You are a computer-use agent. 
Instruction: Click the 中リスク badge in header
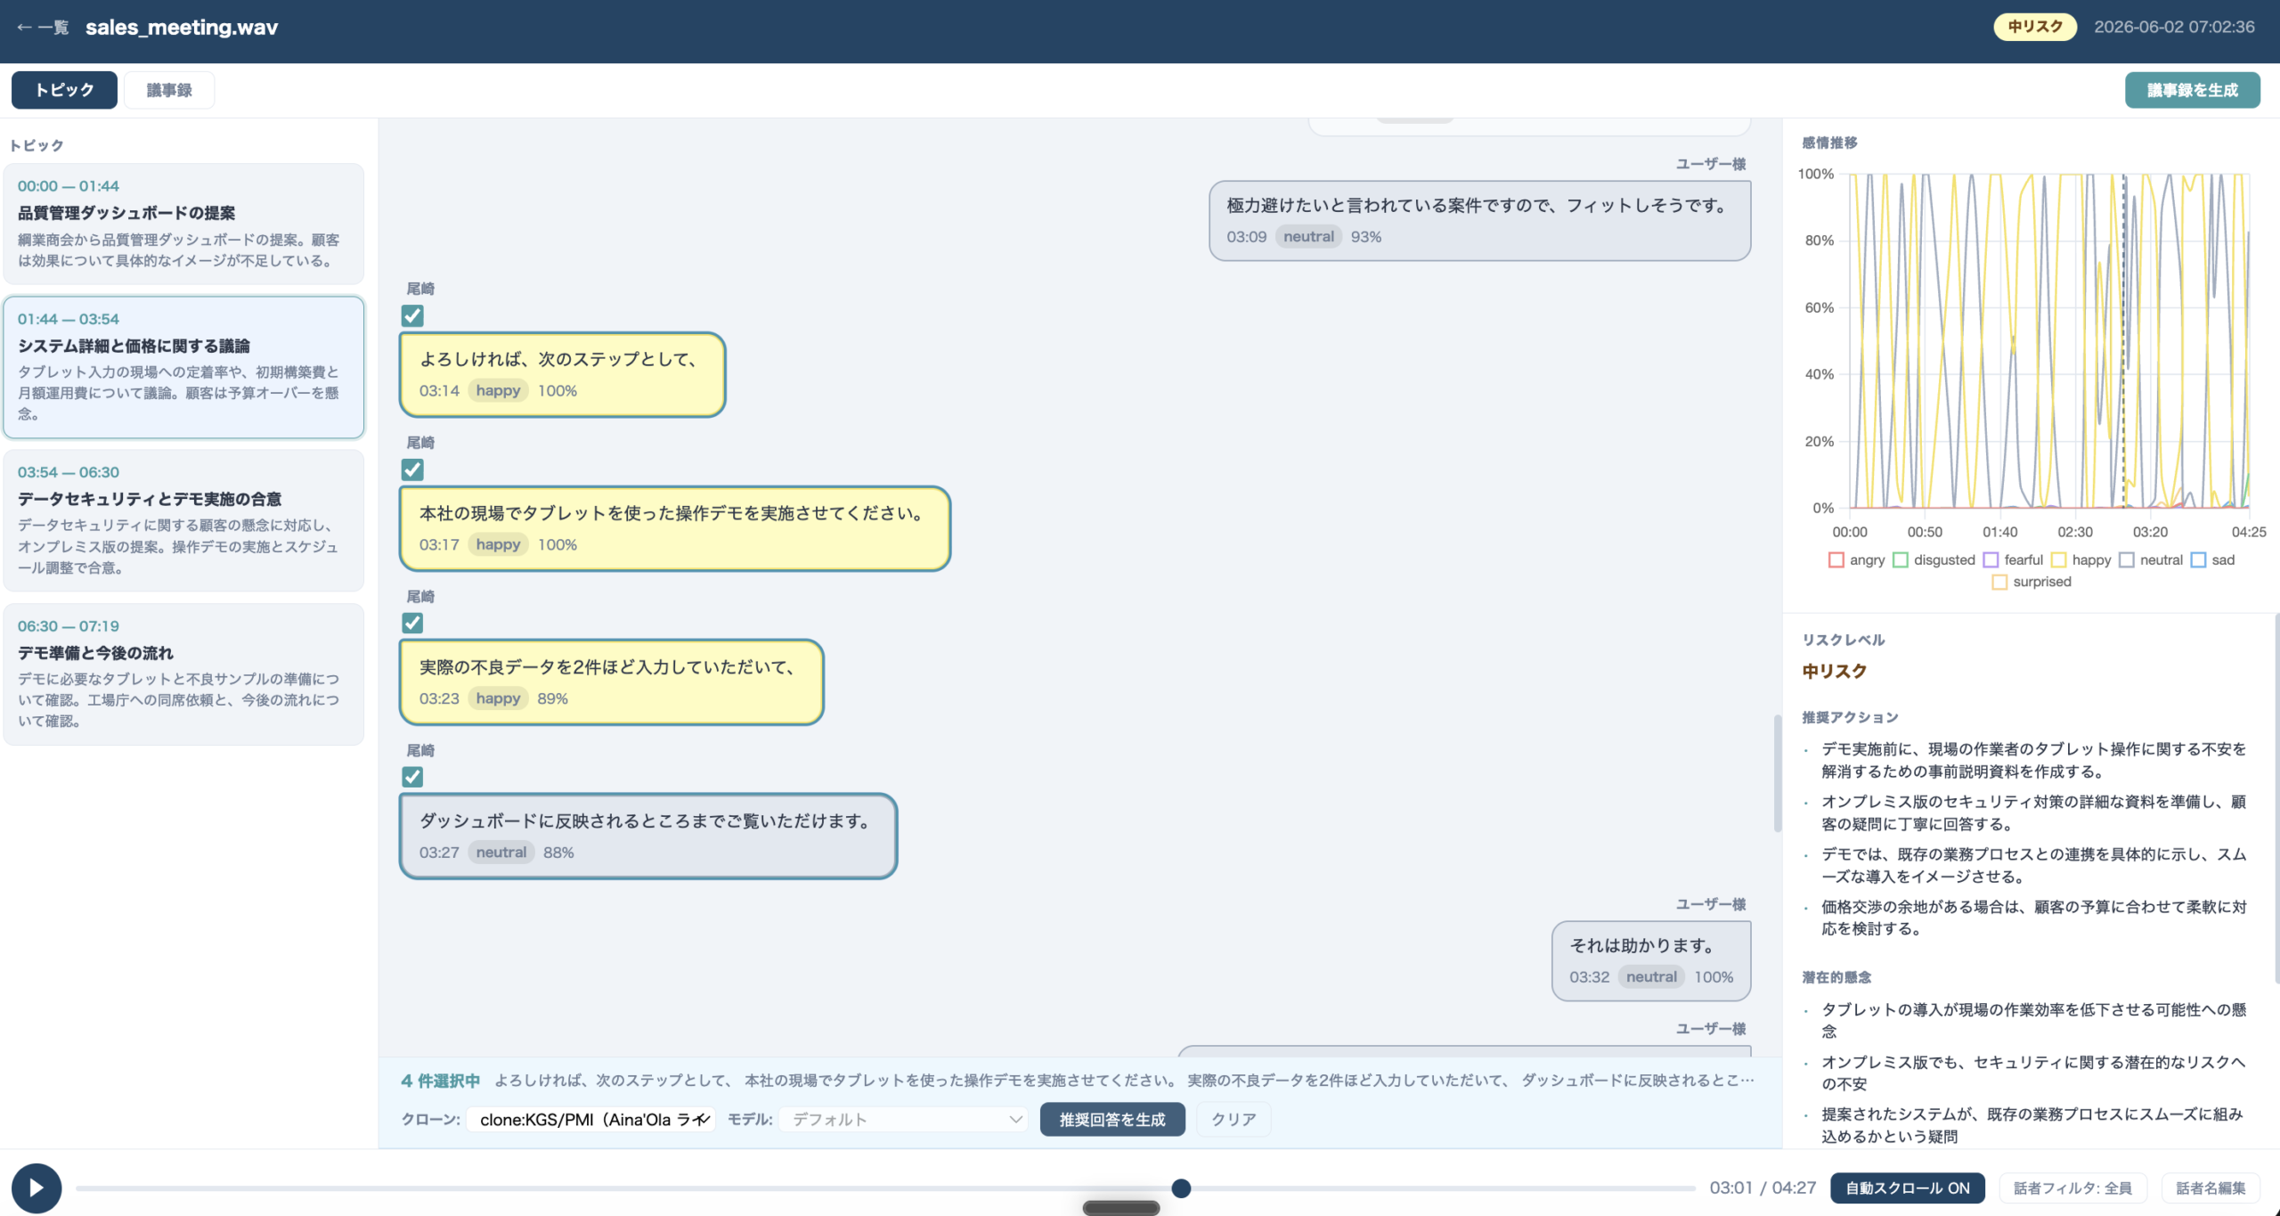tap(2035, 27)
